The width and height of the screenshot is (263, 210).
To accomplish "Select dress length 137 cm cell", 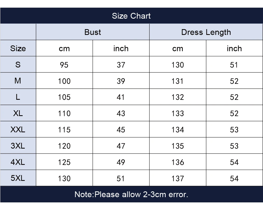I will coord(178,178).
